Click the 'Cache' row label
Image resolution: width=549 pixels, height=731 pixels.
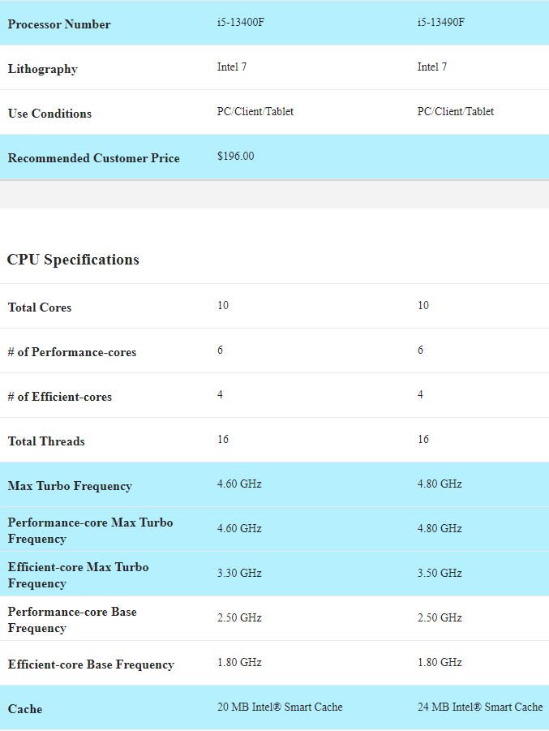[25, 709]
